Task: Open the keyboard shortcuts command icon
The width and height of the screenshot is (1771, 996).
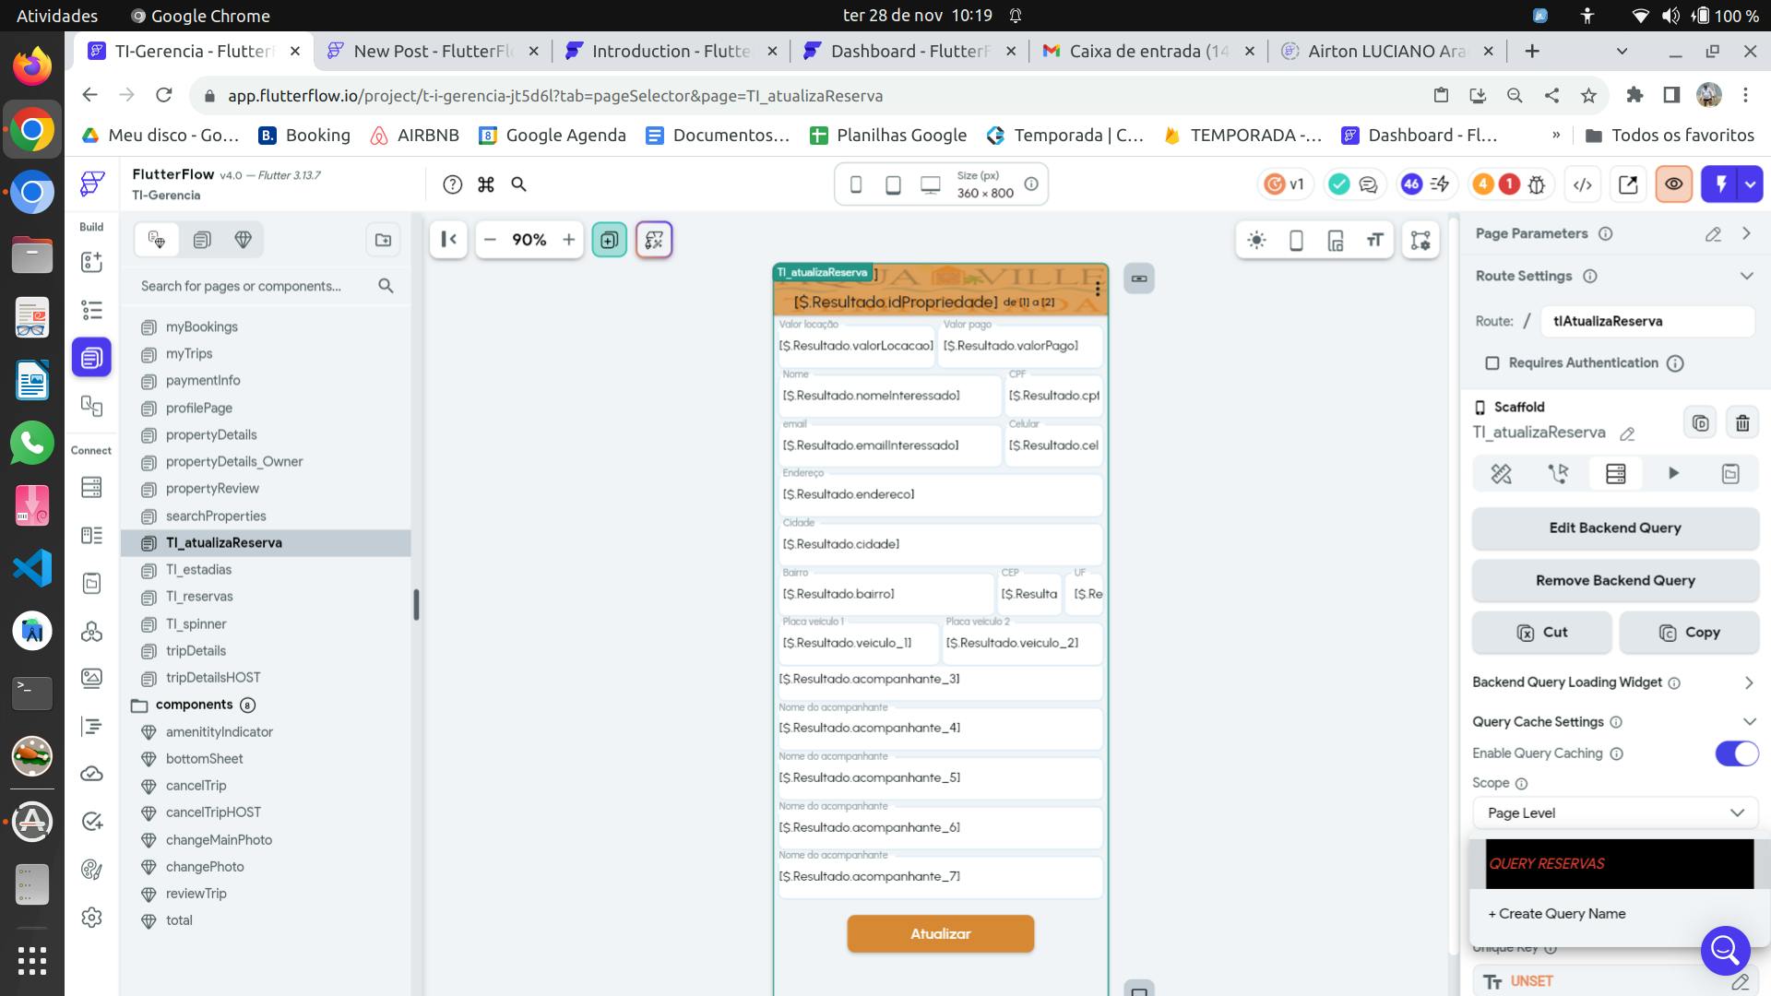Action: (x=486, y=184)
